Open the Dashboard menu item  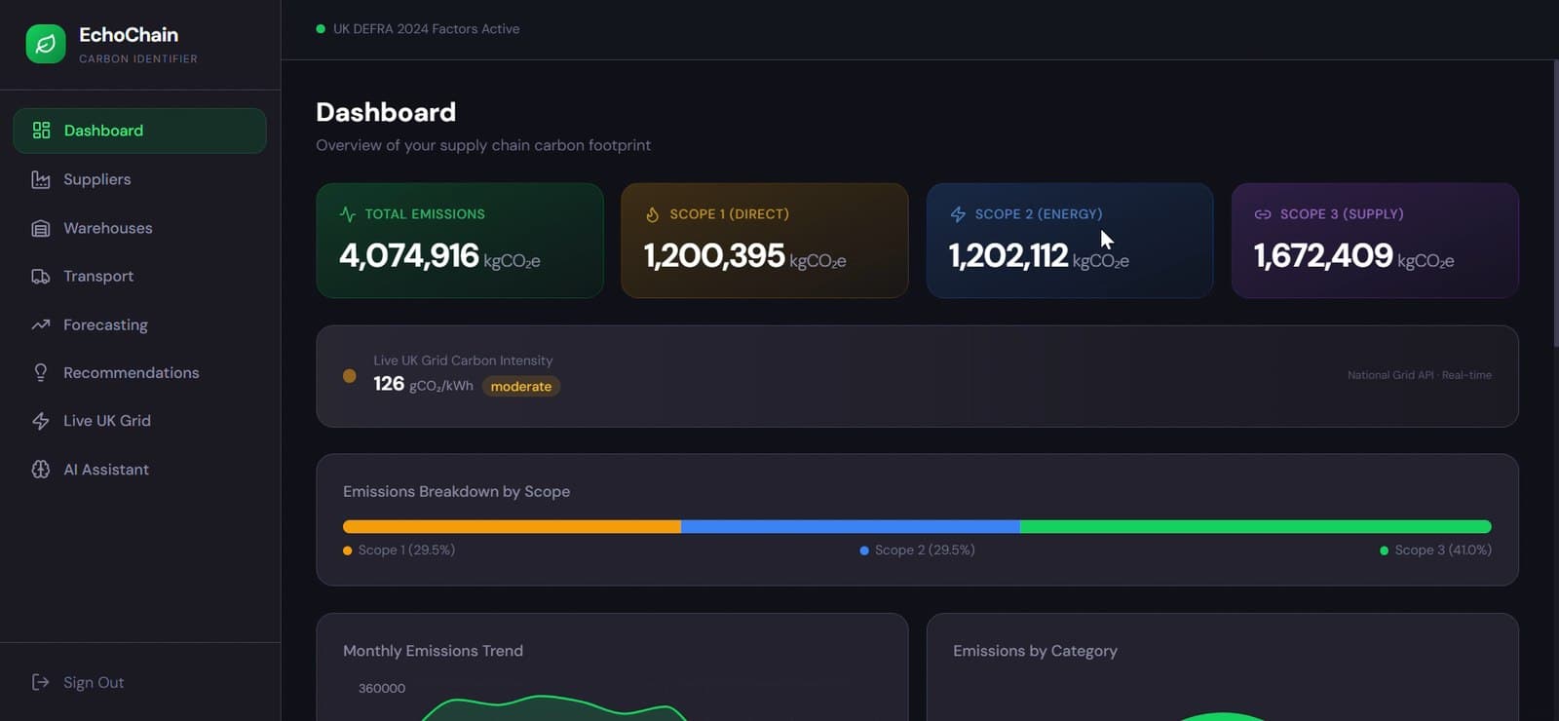140,131
